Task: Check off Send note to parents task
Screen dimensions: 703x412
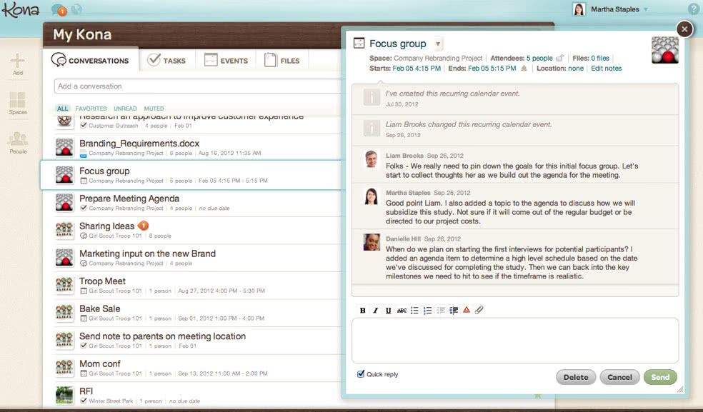Action: point(84,346)
